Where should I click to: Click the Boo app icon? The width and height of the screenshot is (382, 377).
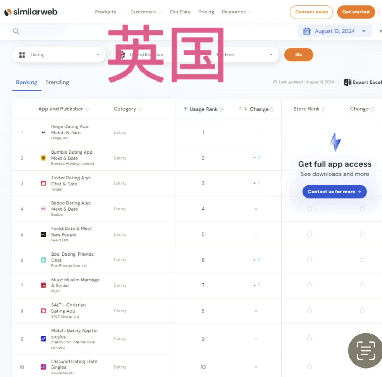pos(44,260)
